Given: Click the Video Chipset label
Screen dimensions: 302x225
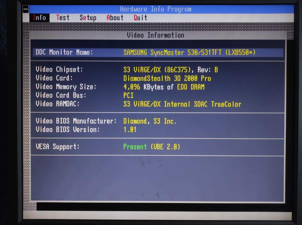Looking at the screenshot, I should pyautogui.click(x=59, y=69).
